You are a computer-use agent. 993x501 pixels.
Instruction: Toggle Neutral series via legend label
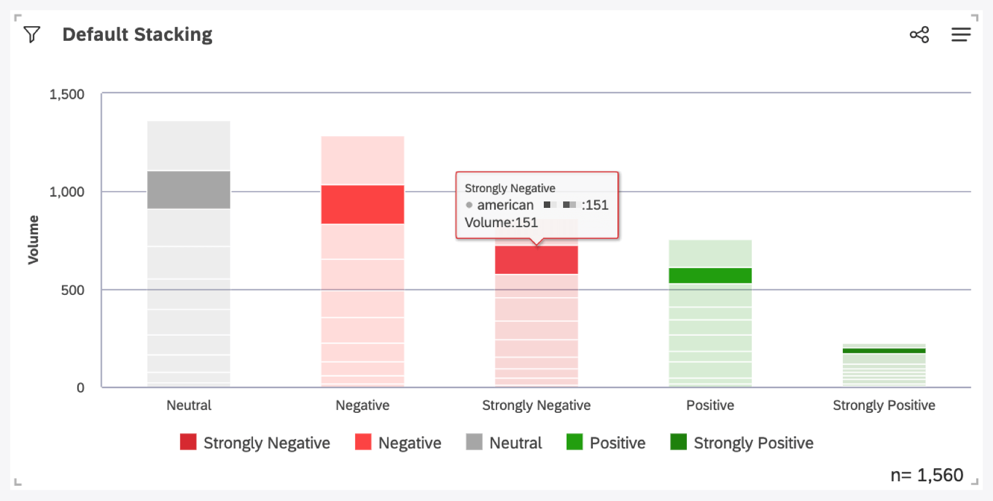(515, 443)
